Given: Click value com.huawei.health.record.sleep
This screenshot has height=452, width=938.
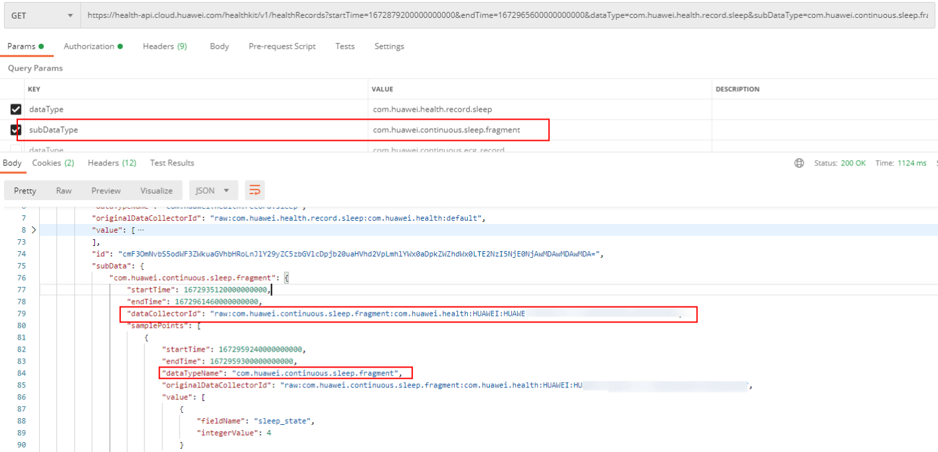Looking at the screenshot, I should tap(432, 109).
